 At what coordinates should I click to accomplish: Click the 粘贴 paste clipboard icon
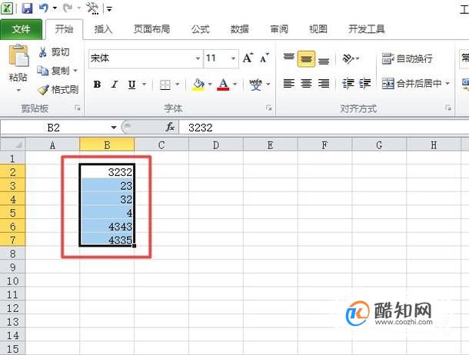coord(18,55)
